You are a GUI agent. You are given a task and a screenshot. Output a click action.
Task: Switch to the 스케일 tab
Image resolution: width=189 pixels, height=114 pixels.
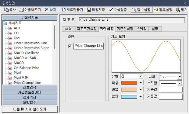pyautogui.click(x=142, y=29)
